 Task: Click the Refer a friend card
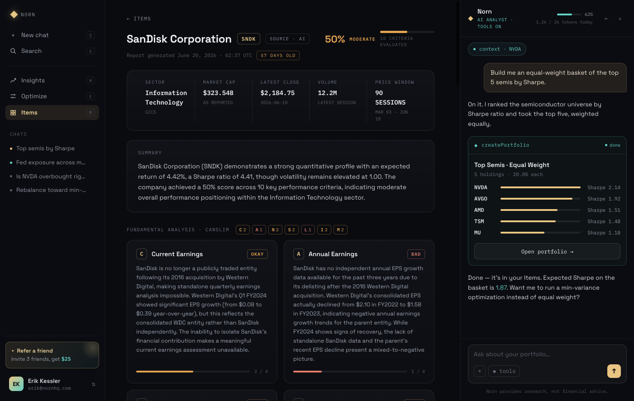[52, 355]
